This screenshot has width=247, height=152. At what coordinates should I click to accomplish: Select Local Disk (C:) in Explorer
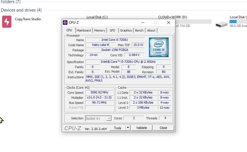point(97,17)
